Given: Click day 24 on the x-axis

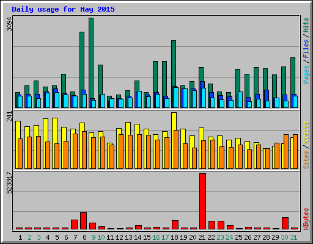Looking at the screenshot, I should [x=229, y=237].
